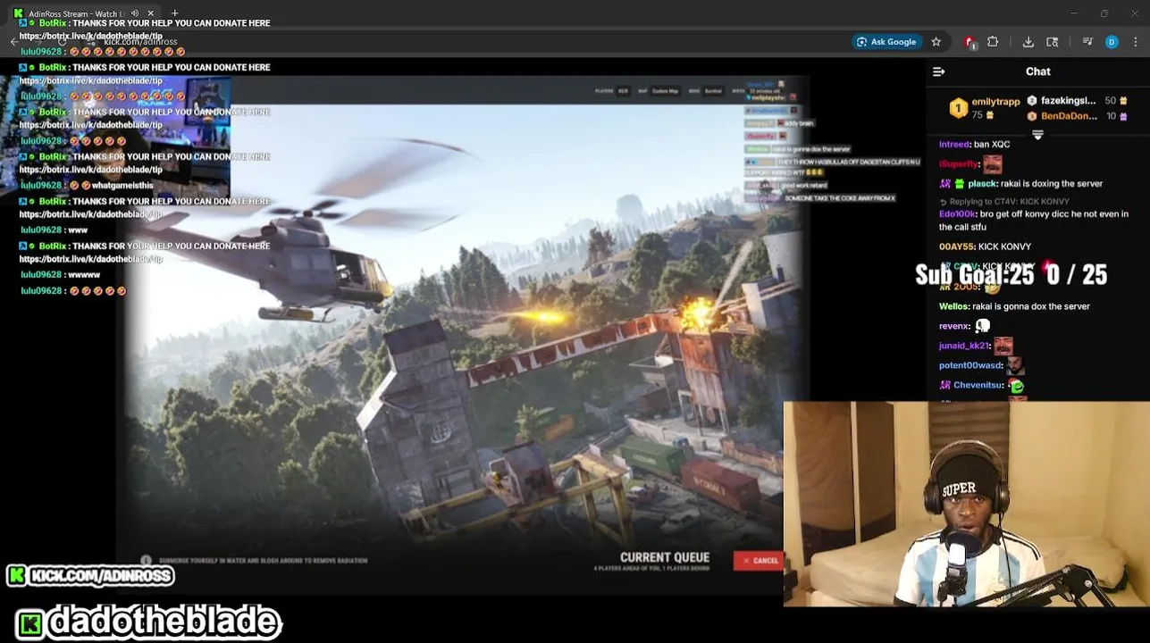This screenshot has height=643, width=1150.
Task: Click the KICK.COM/ADINROSS overlay label
Action: [90, 576]
